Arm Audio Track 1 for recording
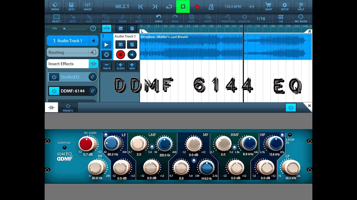Image resolution: width=357 pixels, height=200 pixels. (x=120, y=55)
